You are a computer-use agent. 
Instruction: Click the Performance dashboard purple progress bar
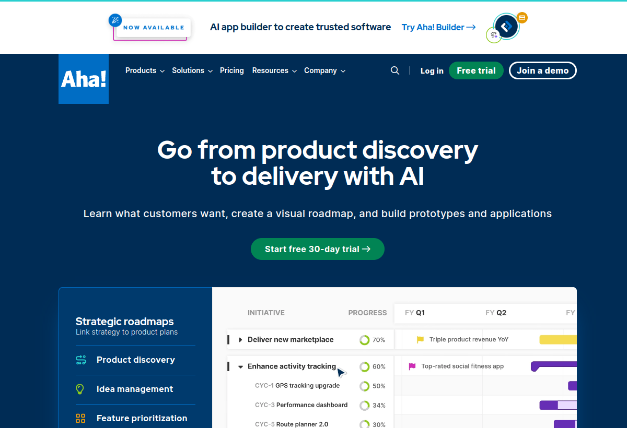pos(558,405)
